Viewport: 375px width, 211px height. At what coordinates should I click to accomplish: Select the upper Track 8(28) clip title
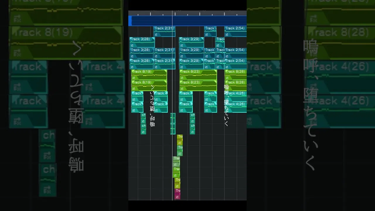(x=236, y=72)
